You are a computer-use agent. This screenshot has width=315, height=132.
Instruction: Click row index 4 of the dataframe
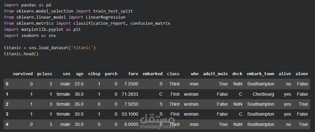click(x=7, y=124)
